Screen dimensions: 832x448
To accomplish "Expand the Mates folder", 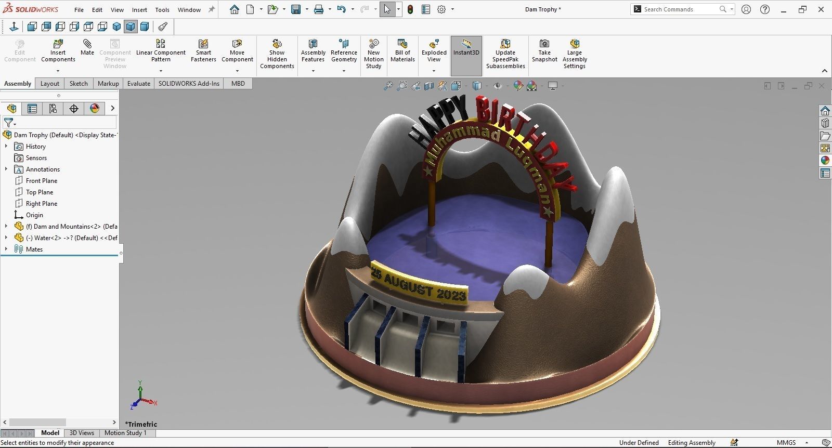I will pos(6,249).
